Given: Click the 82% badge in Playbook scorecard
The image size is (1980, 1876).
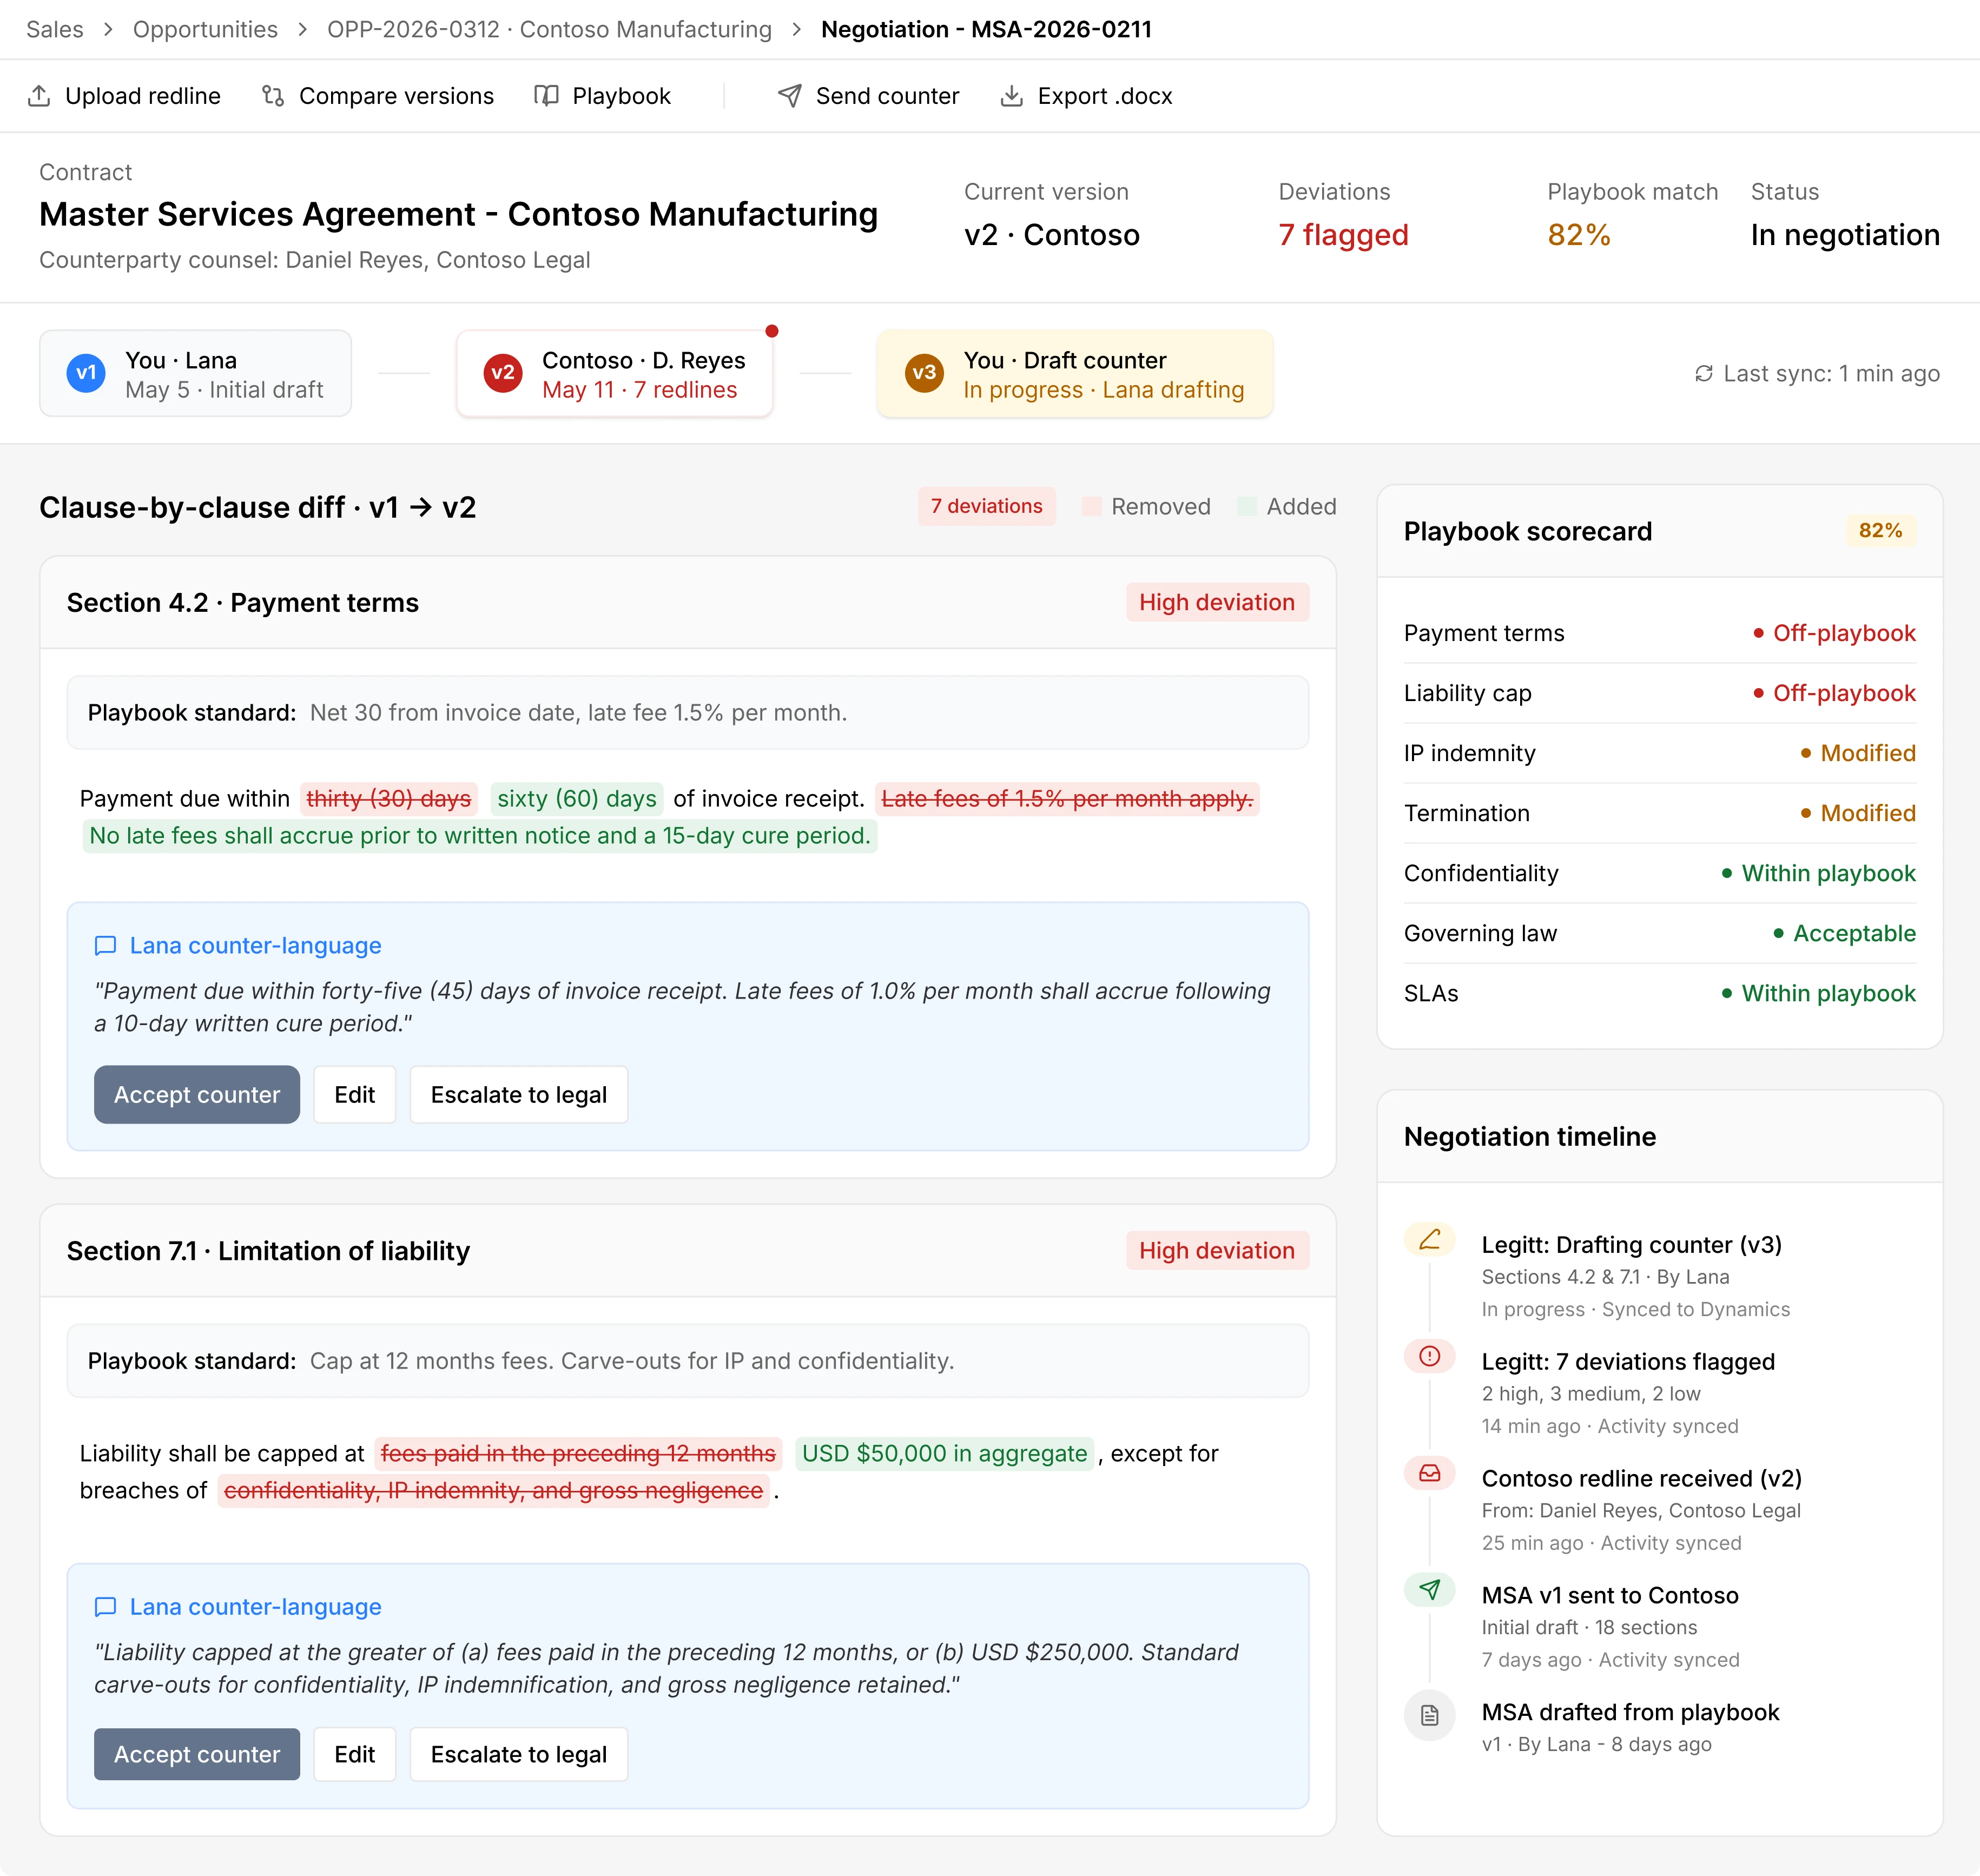Looking at the screenshot, I should point(1880,531).
